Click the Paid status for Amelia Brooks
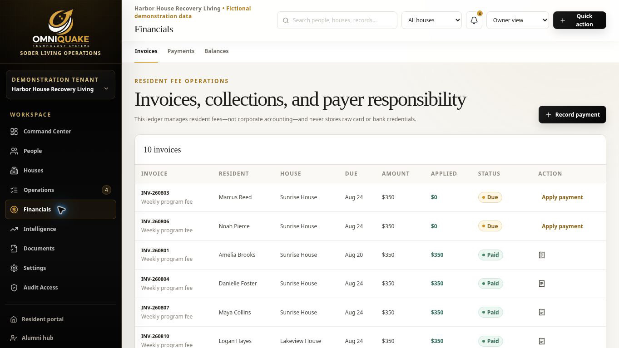The image size is (619, 348). pos(490,255)
